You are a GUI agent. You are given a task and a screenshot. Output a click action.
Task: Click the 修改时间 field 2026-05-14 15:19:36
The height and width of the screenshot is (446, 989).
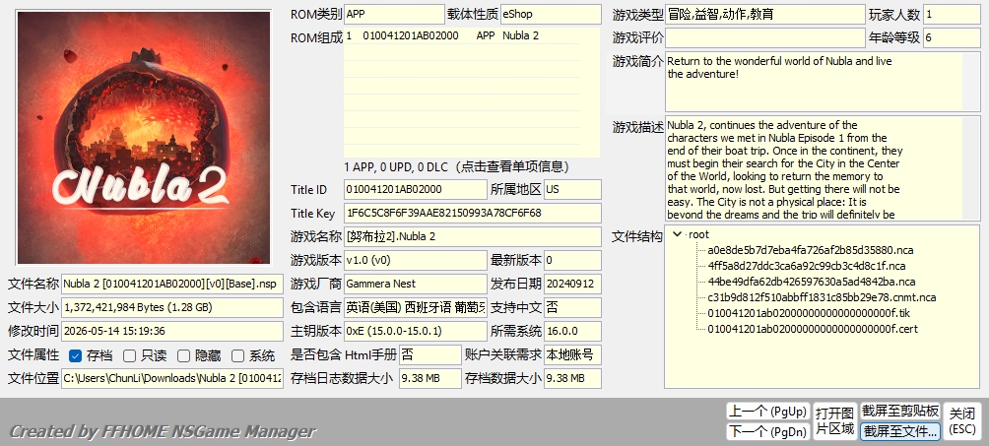point(172,331)
